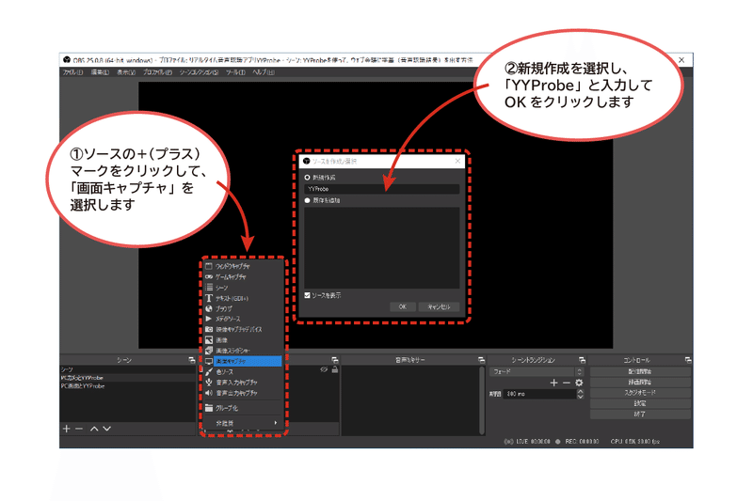Click Studio Mode button
The height and width of the screenshot is (501, 753).
(640, 393)
